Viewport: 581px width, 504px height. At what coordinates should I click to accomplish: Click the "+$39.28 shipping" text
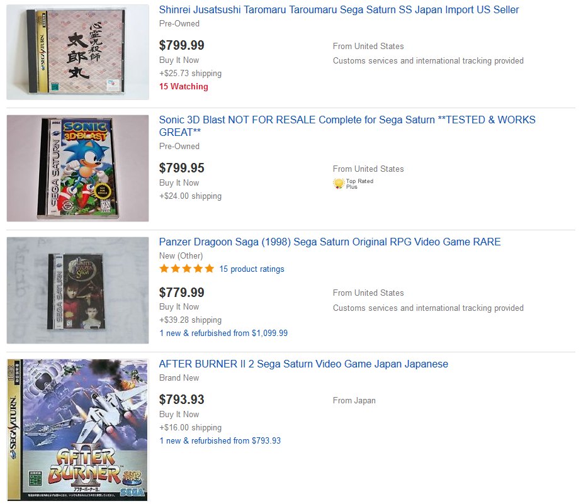190,320
